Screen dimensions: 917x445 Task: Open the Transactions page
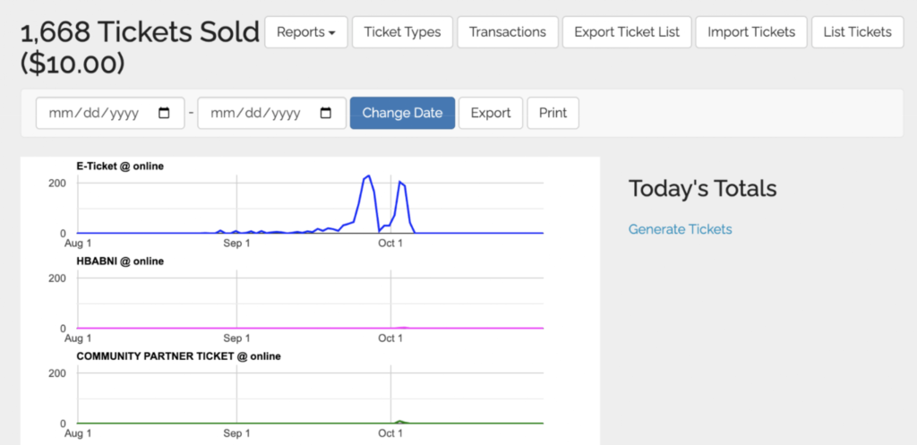507,32
